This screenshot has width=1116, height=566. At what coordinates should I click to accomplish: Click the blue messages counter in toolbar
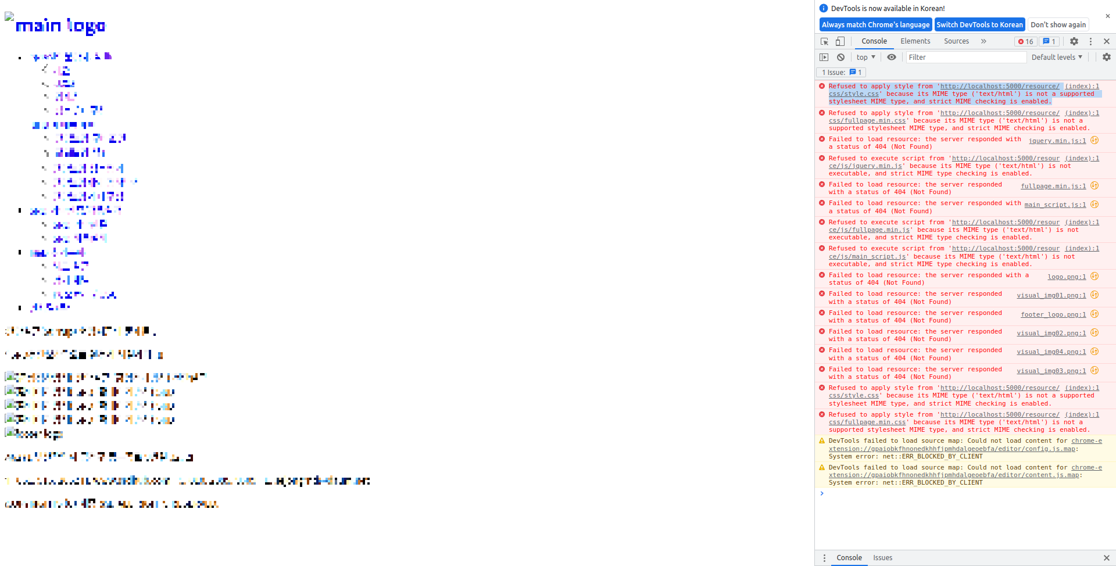(1049, 41)
